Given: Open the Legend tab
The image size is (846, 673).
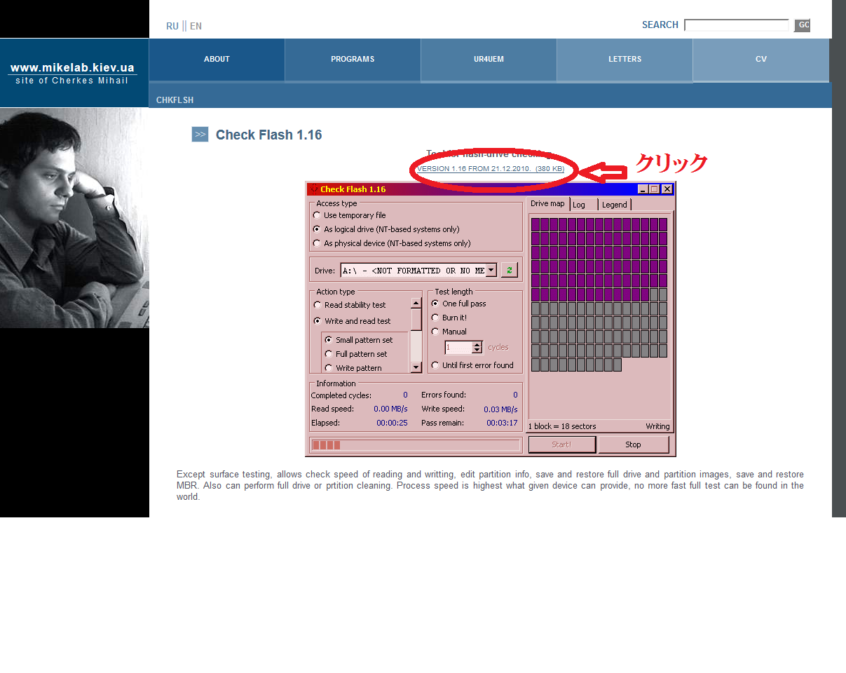Looking at the screenshot, I should point(614,204).
